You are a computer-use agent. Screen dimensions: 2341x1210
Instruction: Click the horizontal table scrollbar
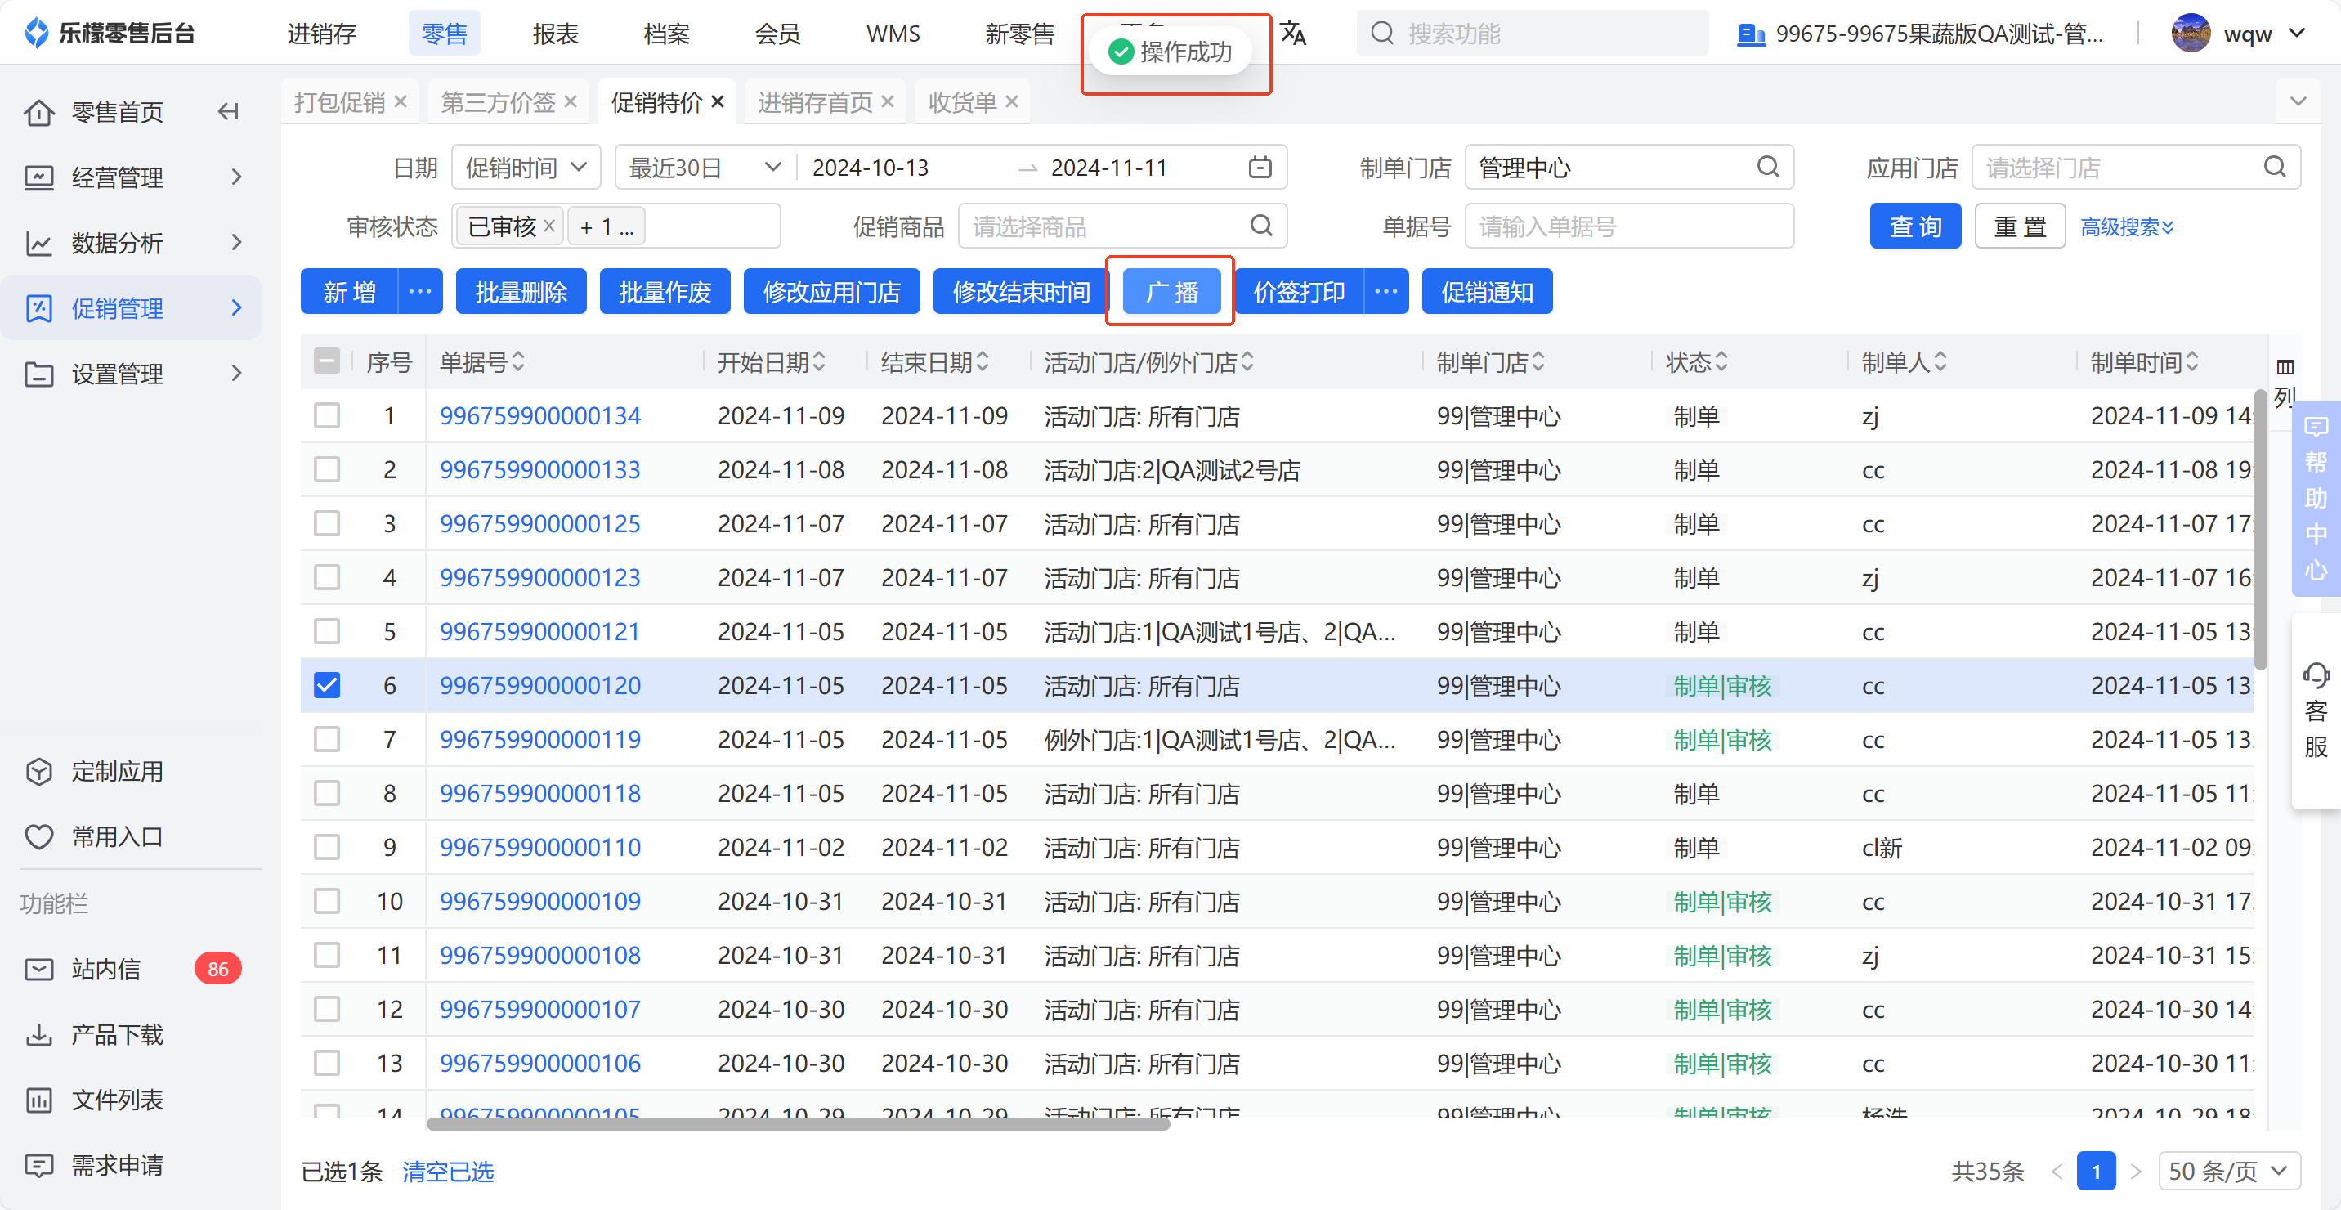click(798, 1123)
